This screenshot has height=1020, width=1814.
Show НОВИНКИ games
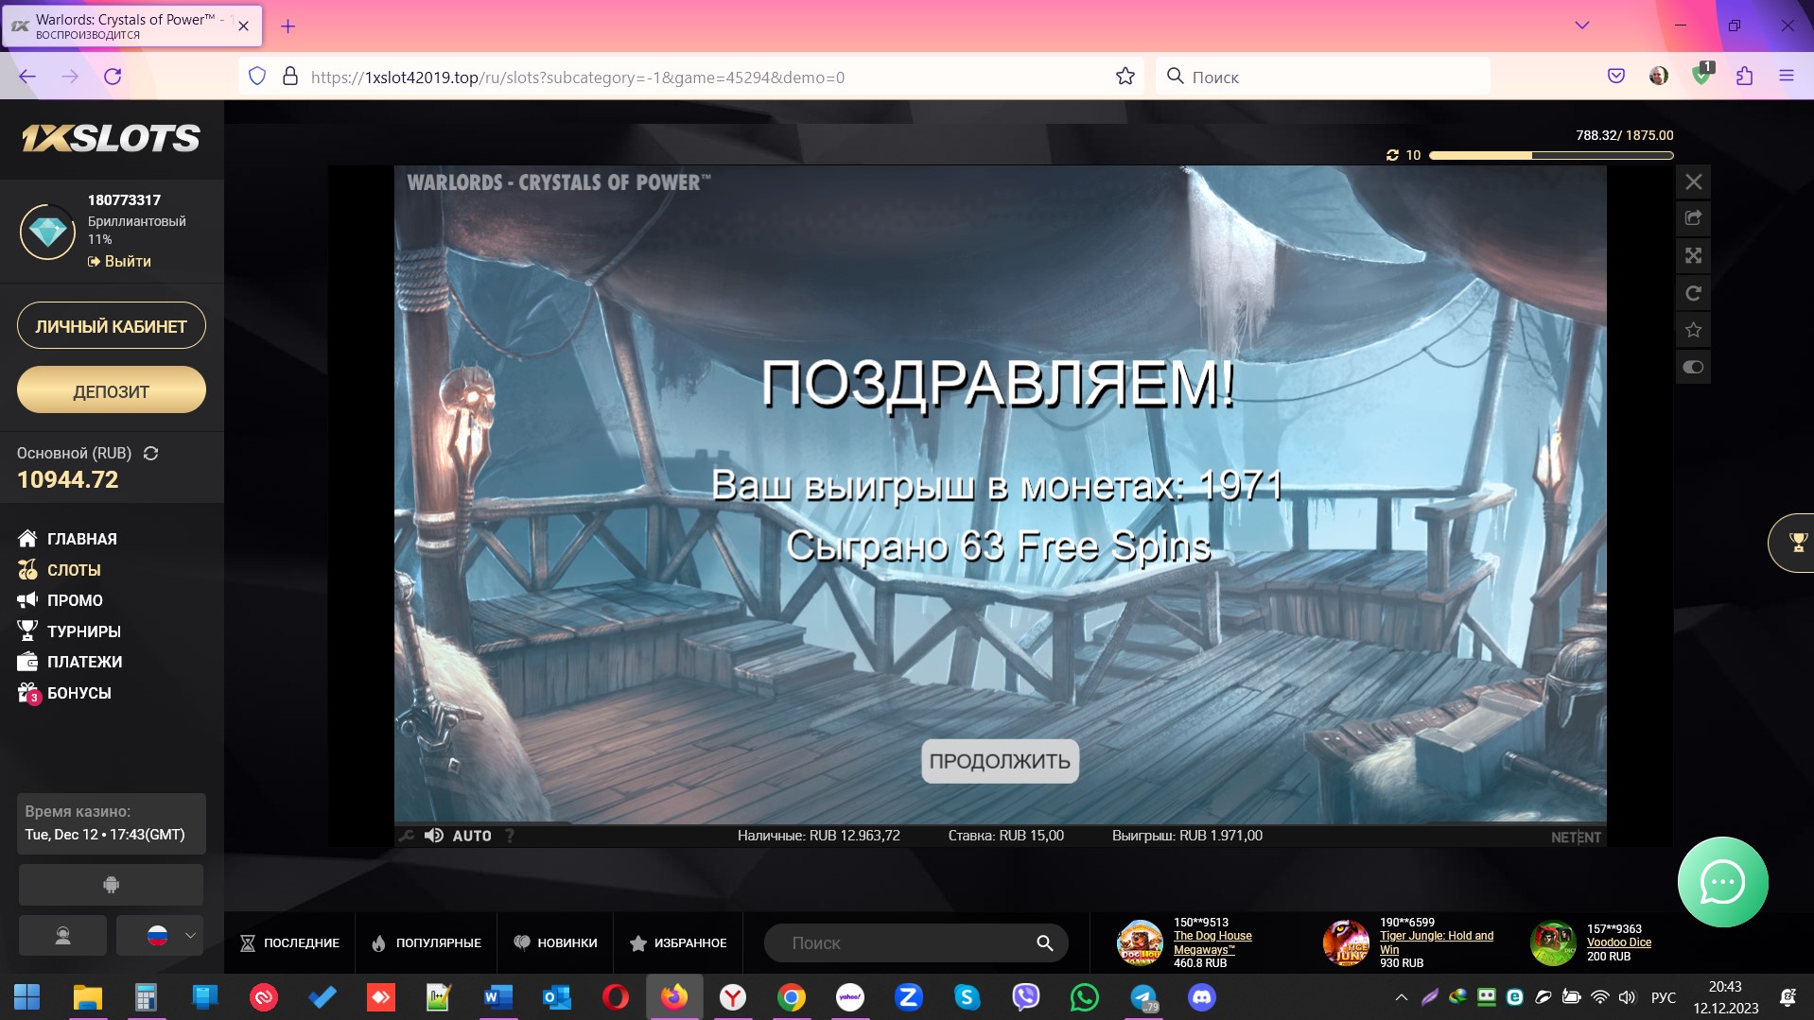(x=555, y=943)
